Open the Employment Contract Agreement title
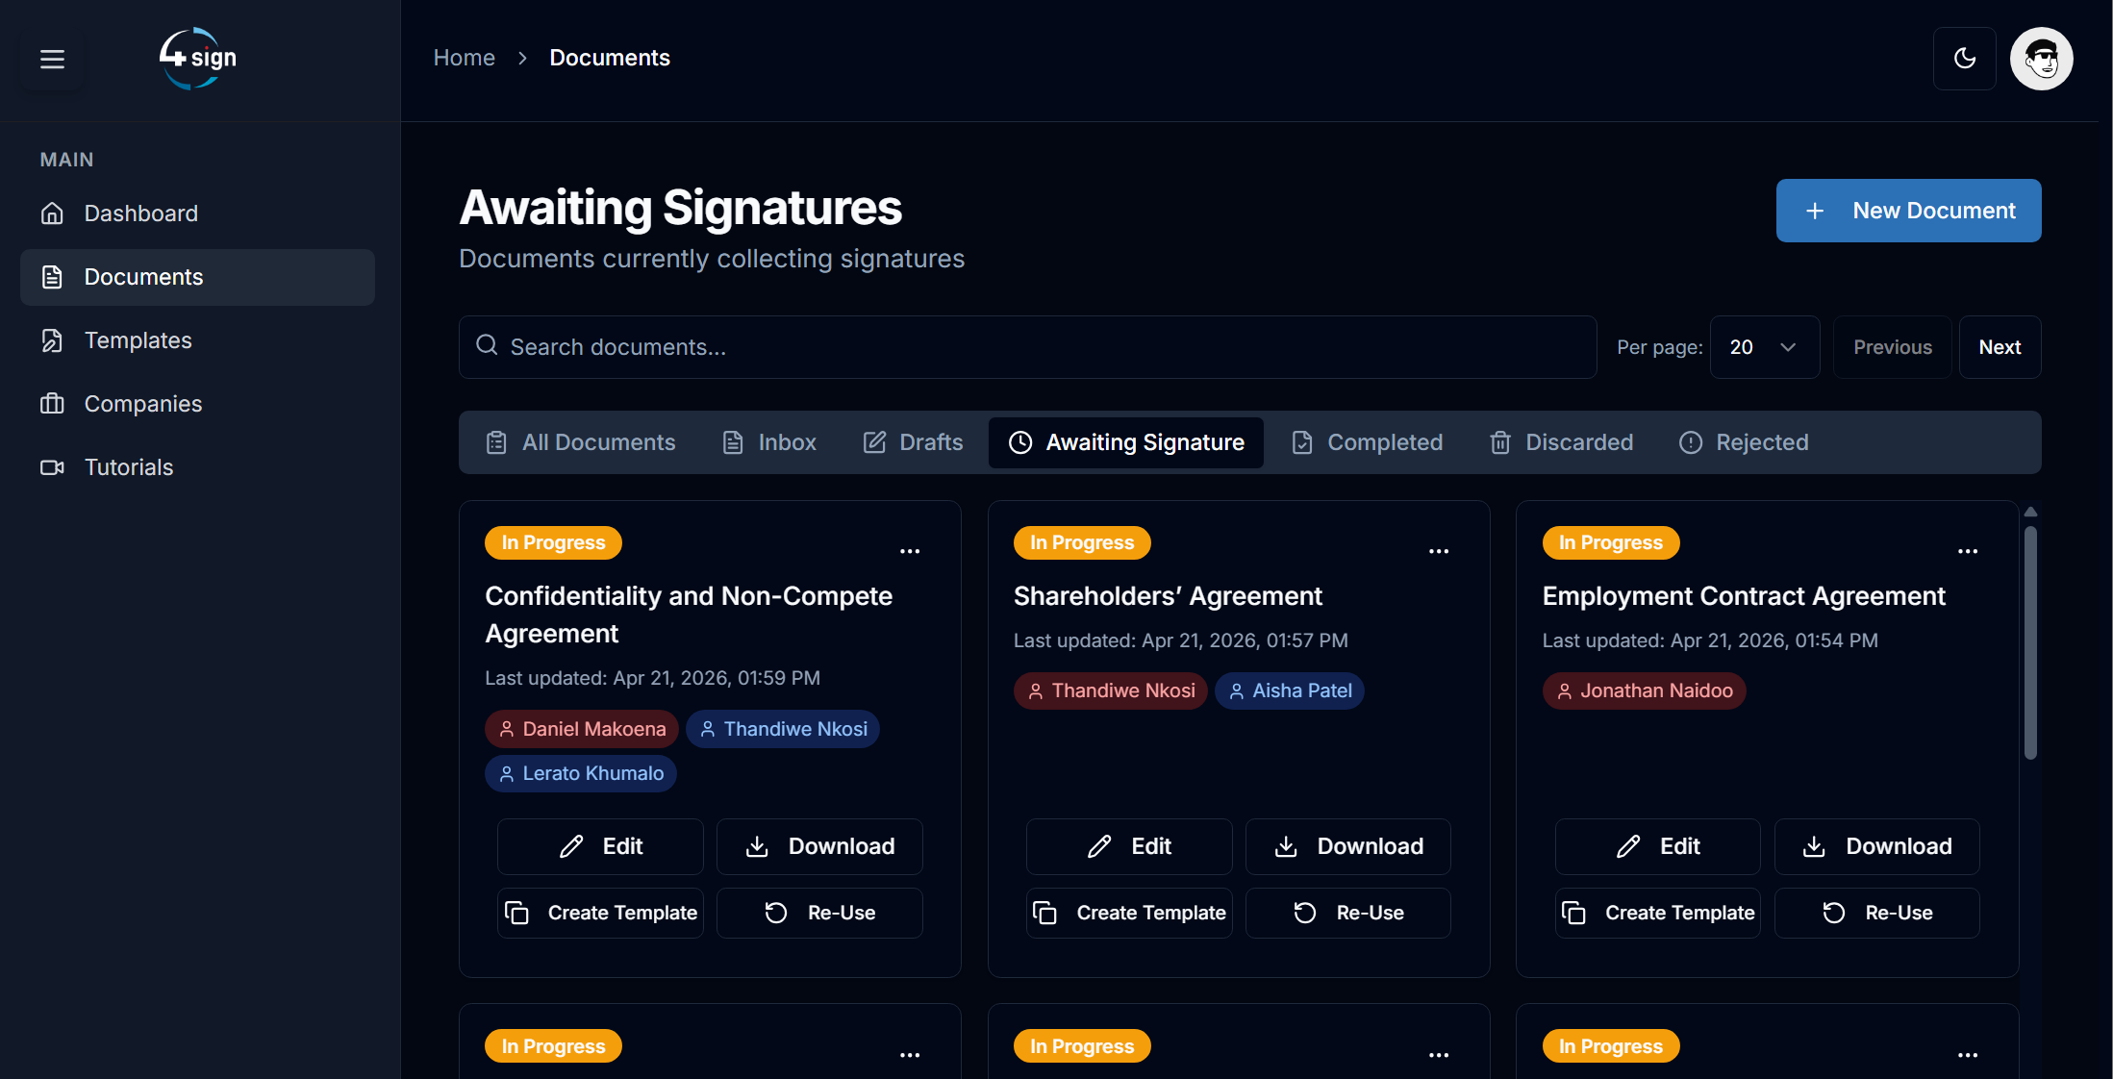The image size is (2113, 1079). (1744, 596)
